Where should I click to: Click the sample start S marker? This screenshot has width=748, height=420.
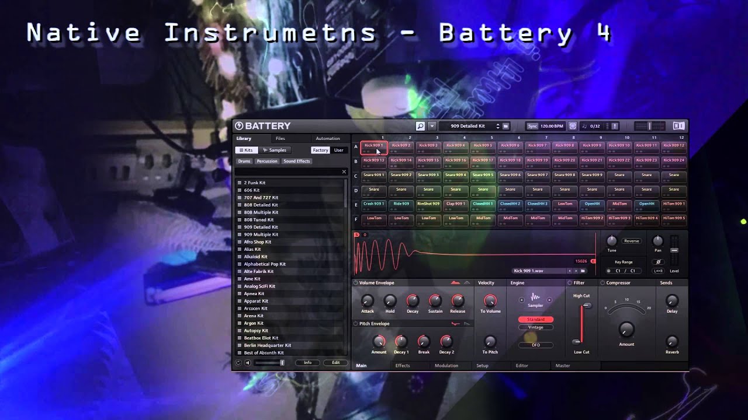click(x=356, y=235)
